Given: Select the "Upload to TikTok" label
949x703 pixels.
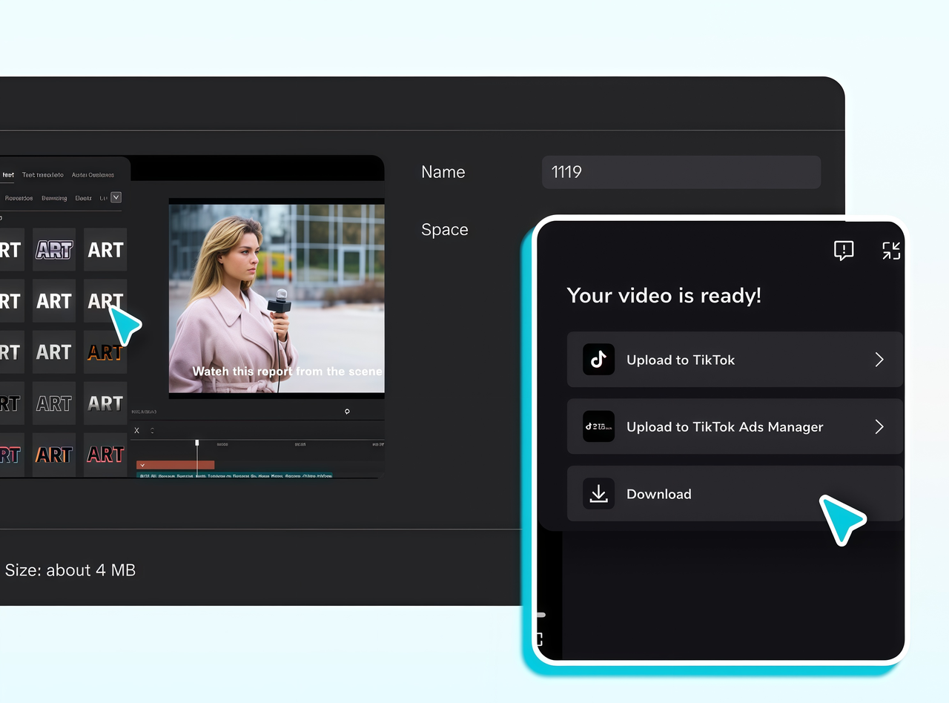Looking at the screenshot, I should coord(681,360).
